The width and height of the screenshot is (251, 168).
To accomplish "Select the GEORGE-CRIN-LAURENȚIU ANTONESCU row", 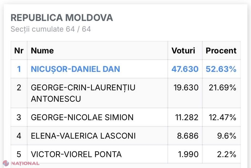I will [x=125, y=93].
